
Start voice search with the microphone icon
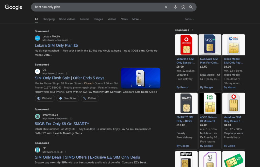[x=175, y=7]
